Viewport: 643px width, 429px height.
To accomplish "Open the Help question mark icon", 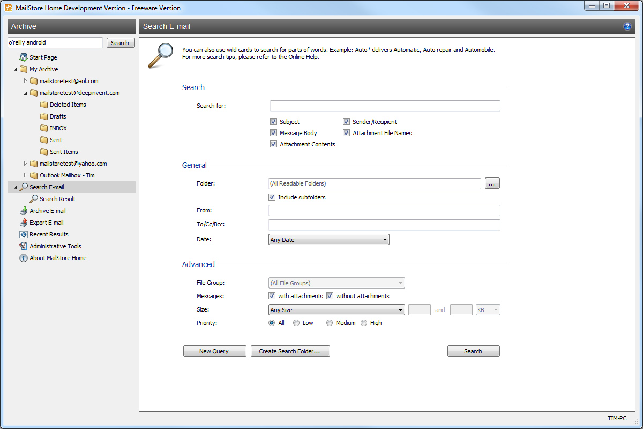I will pyautogui.click(x=627, y=26).
